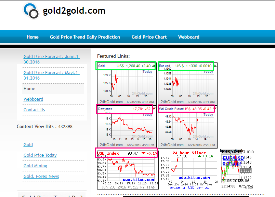Click the Gold price US$ 1,268.40 value
The image size is (275, 197).
click(134, 66)
